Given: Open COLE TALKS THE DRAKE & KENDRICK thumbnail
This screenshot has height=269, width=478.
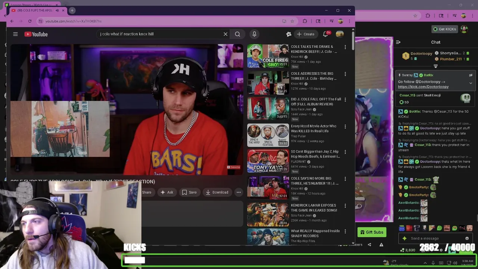Looking at the screenshot, I should point(268,56).
